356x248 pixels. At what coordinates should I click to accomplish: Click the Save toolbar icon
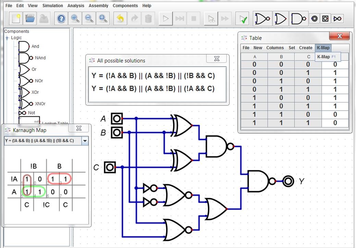44,18
